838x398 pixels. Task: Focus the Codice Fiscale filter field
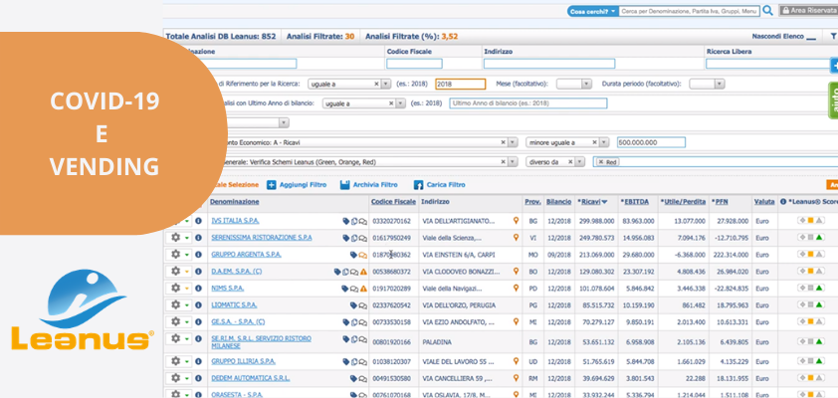tap(414, 64)
